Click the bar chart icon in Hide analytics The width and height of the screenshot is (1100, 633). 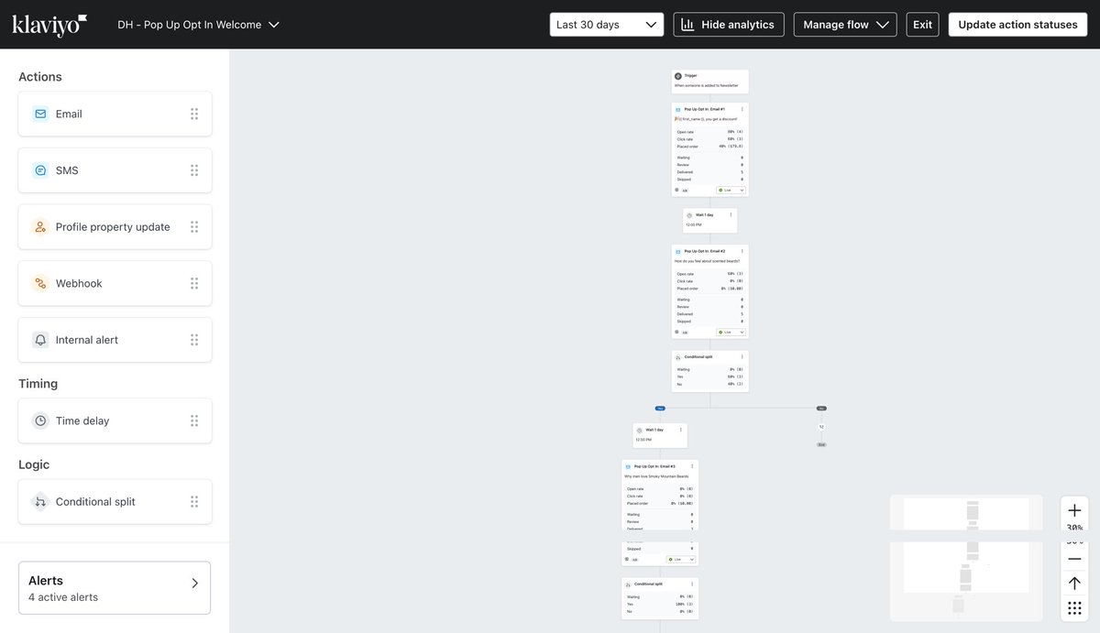click(x=687, y=25)
